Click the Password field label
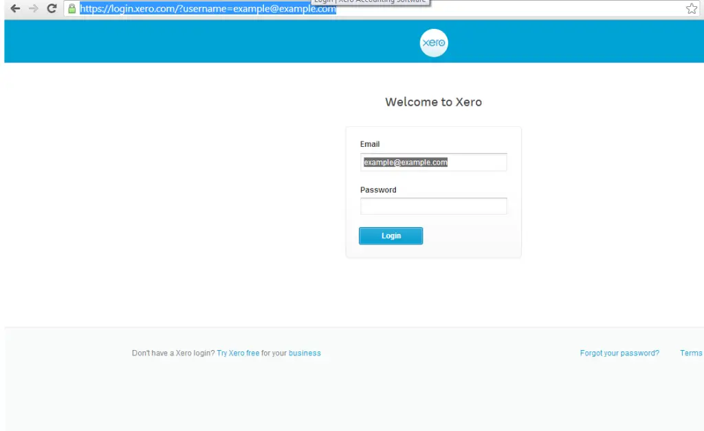 tap(378, 190)
